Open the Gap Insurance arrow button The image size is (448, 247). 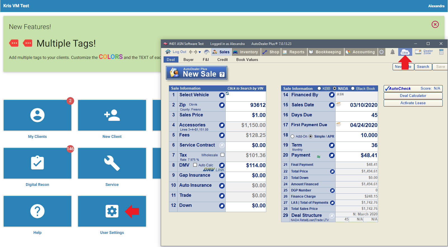point(222,176)
